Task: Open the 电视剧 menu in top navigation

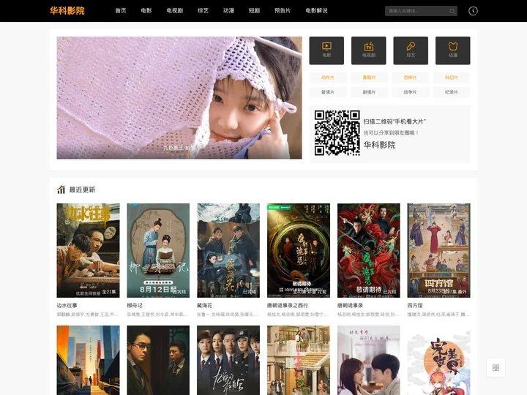Action: 175,11
